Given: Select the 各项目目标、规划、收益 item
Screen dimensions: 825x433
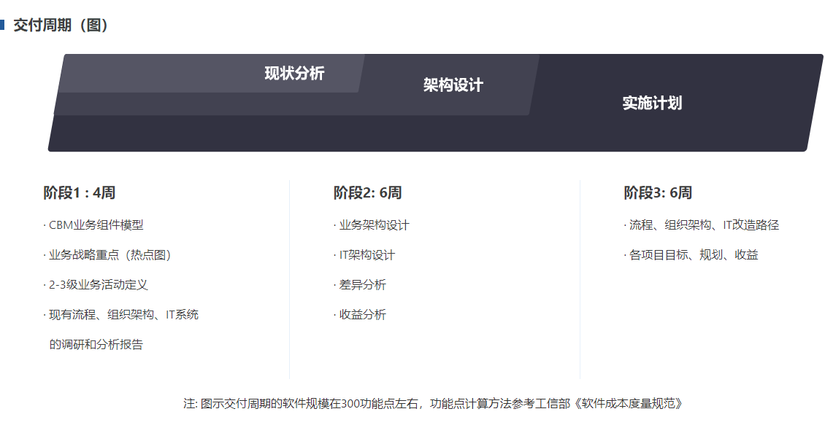Looking at the screenshot, I should coord(692,255).
